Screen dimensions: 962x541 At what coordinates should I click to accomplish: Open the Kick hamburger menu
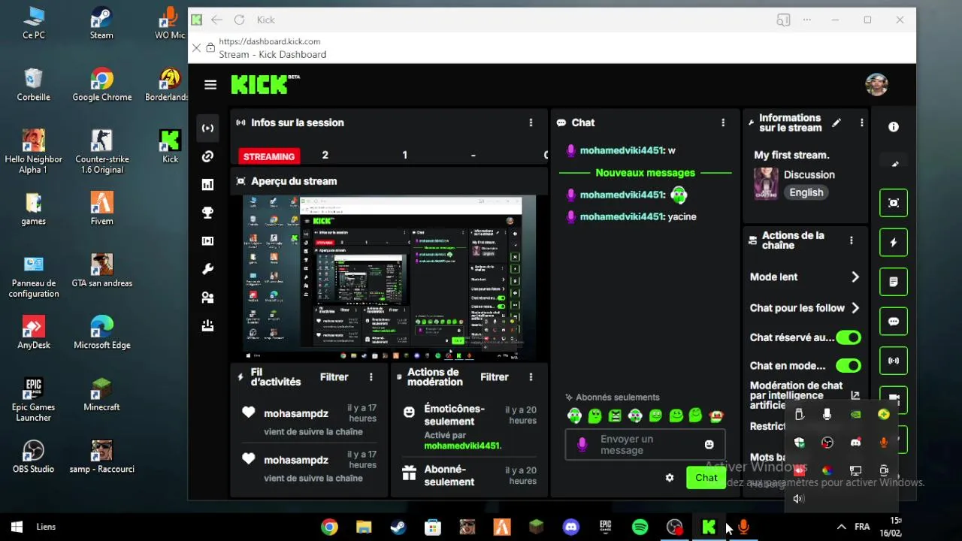210,85
